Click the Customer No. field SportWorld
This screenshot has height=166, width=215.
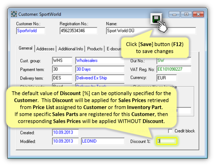[x=31, y=31]
